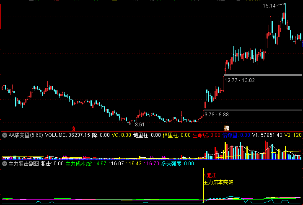Click the magenta 16.70 cost line value
The height and width of the screenshot is (205, 303).
(x=153, y=164)
